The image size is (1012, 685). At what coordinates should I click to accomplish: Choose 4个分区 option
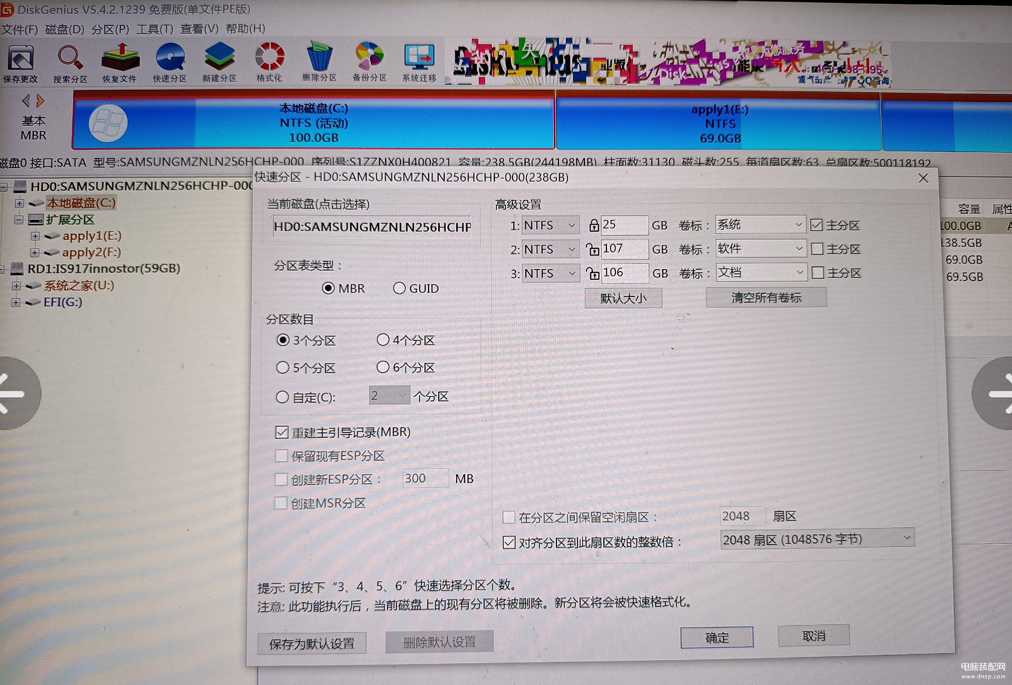383,340
